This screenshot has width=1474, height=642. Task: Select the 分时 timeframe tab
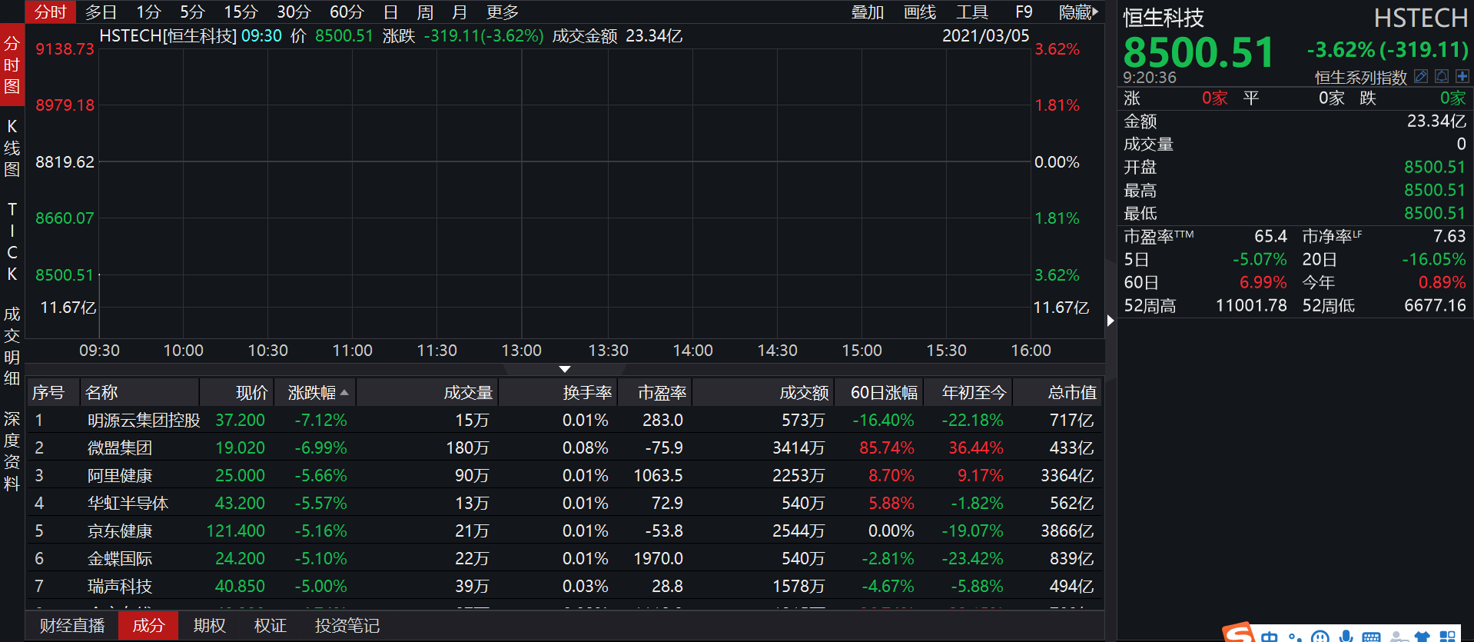click(51, 12)
